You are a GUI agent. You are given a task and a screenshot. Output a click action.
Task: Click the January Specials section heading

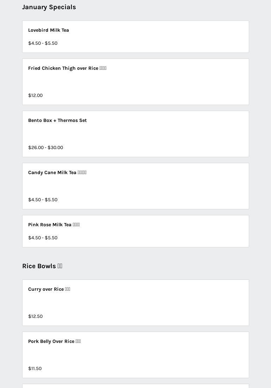49,7
